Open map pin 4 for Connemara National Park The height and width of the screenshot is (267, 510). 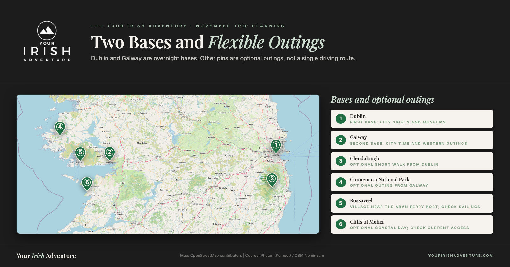(60, 128)
